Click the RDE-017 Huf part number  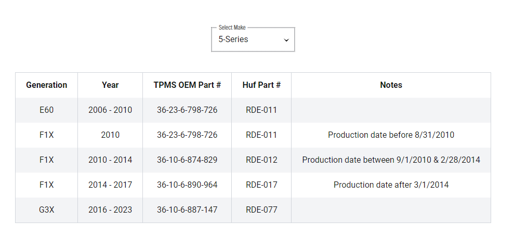pyautogui.click(x=261, y=185)
